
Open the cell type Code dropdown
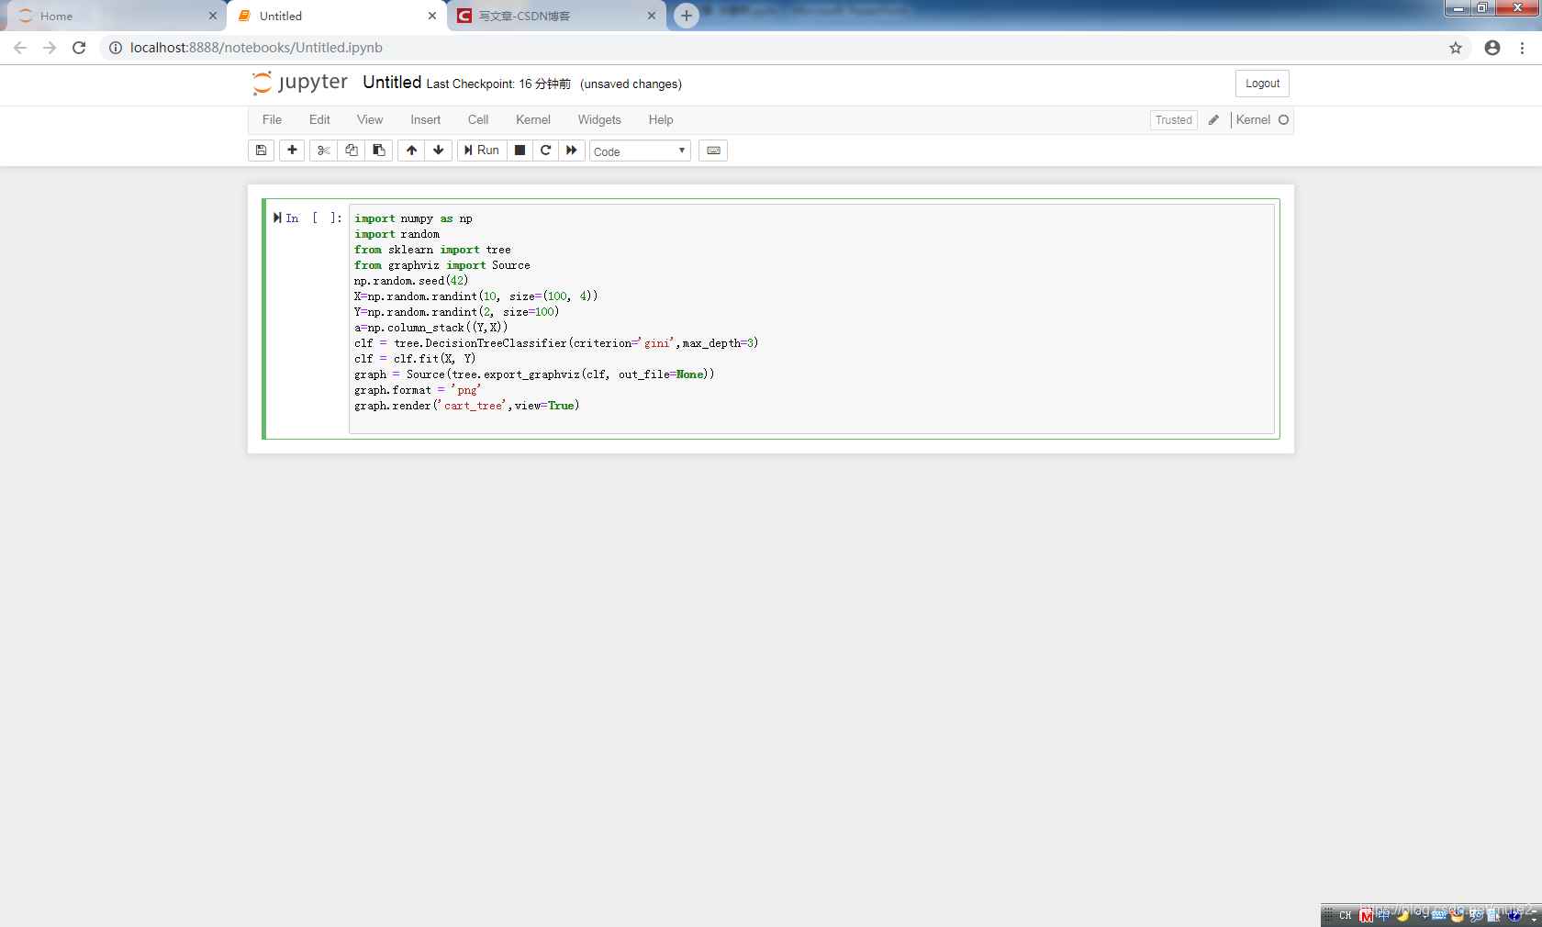tap(640, 151)
